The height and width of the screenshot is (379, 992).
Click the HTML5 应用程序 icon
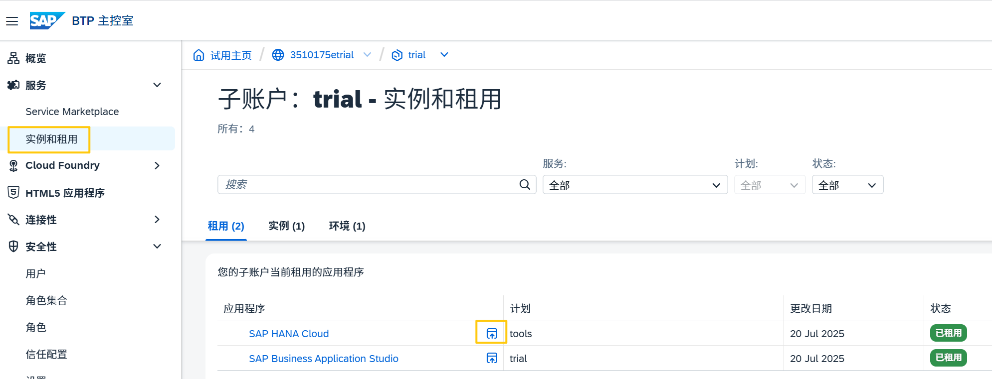click(x=13, y=193)
